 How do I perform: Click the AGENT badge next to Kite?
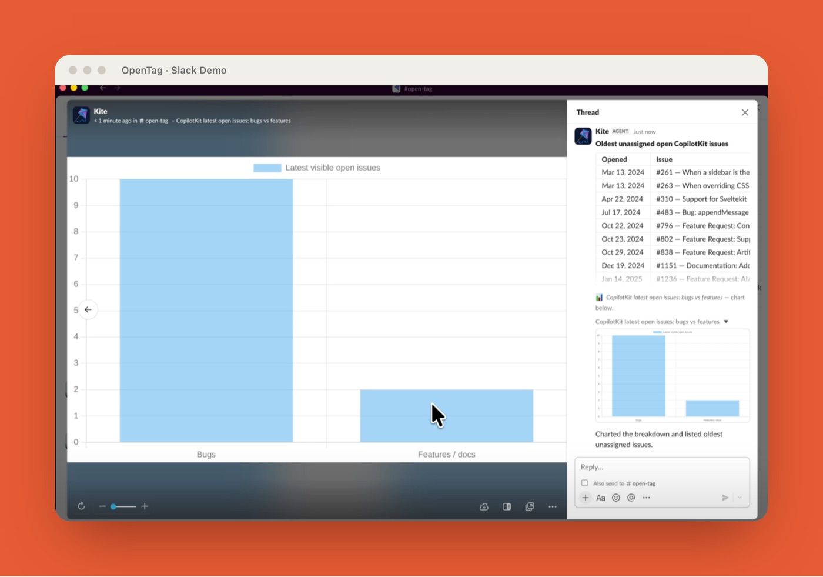click(x=620, y=131)
